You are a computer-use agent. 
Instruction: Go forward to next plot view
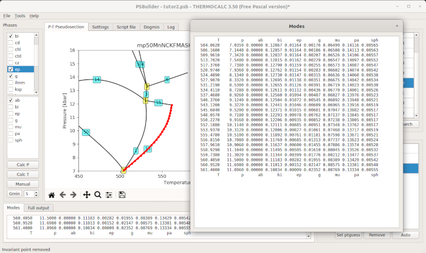click(x=74, y=195)
